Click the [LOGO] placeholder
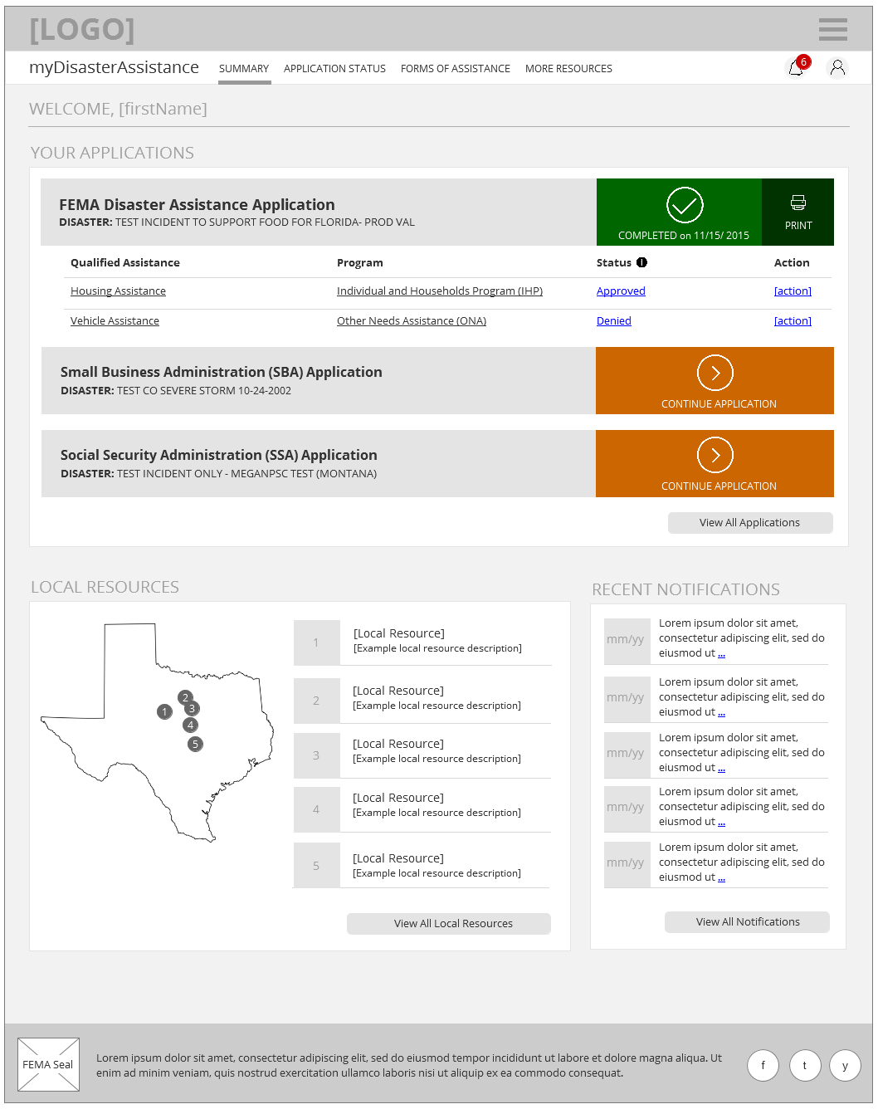Screen dimensions: 878x1109 (82, 30)
